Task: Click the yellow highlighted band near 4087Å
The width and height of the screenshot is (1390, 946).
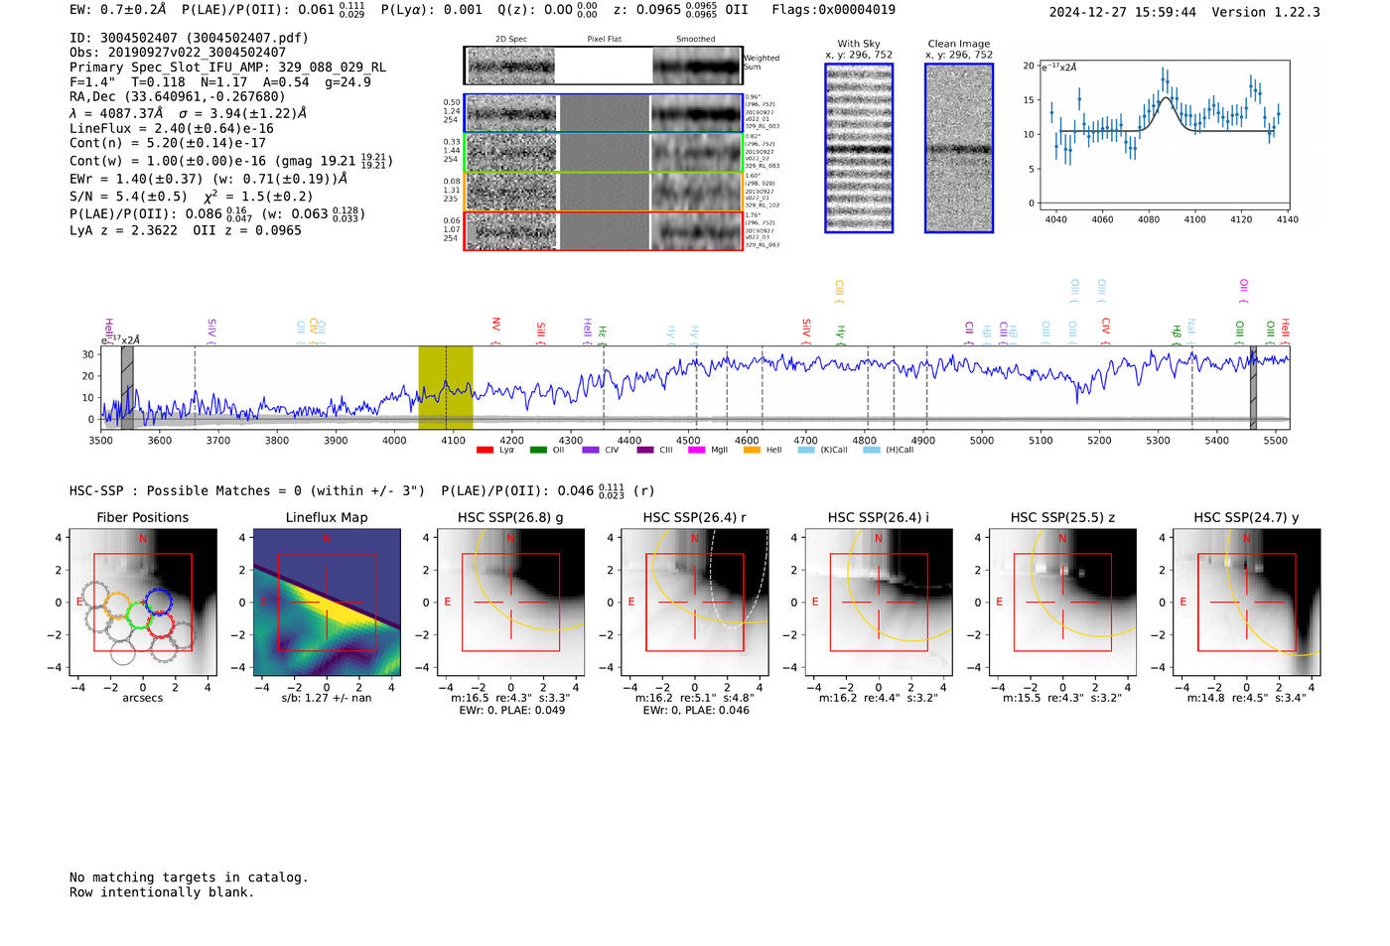Action: coord(446,387)
